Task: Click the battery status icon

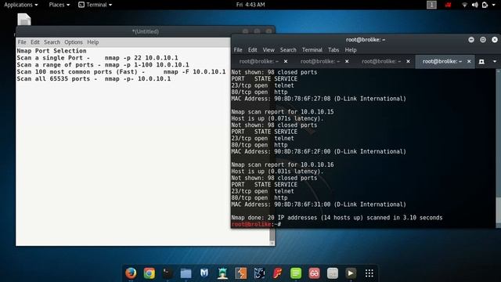Action: (485, 5)
